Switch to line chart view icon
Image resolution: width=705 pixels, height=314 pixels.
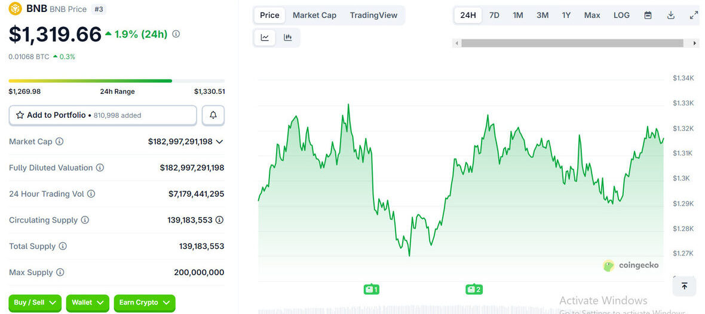265,38
